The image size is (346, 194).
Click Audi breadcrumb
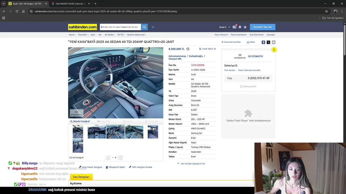coord(93,35)
